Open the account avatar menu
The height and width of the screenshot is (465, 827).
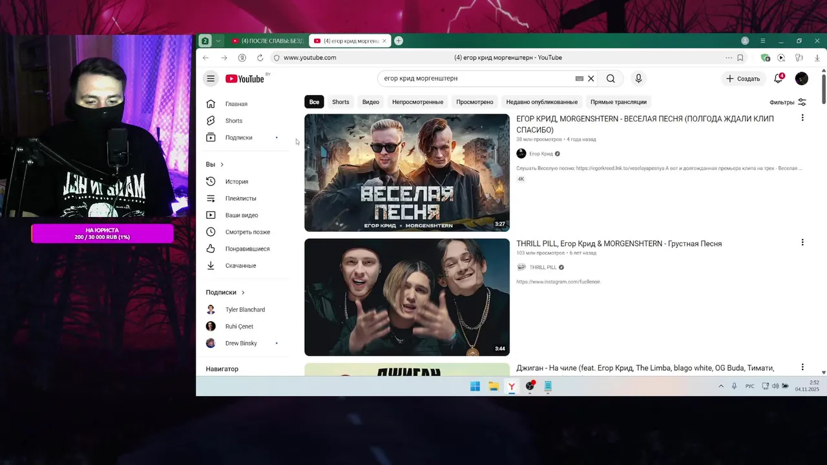point(802,79)
